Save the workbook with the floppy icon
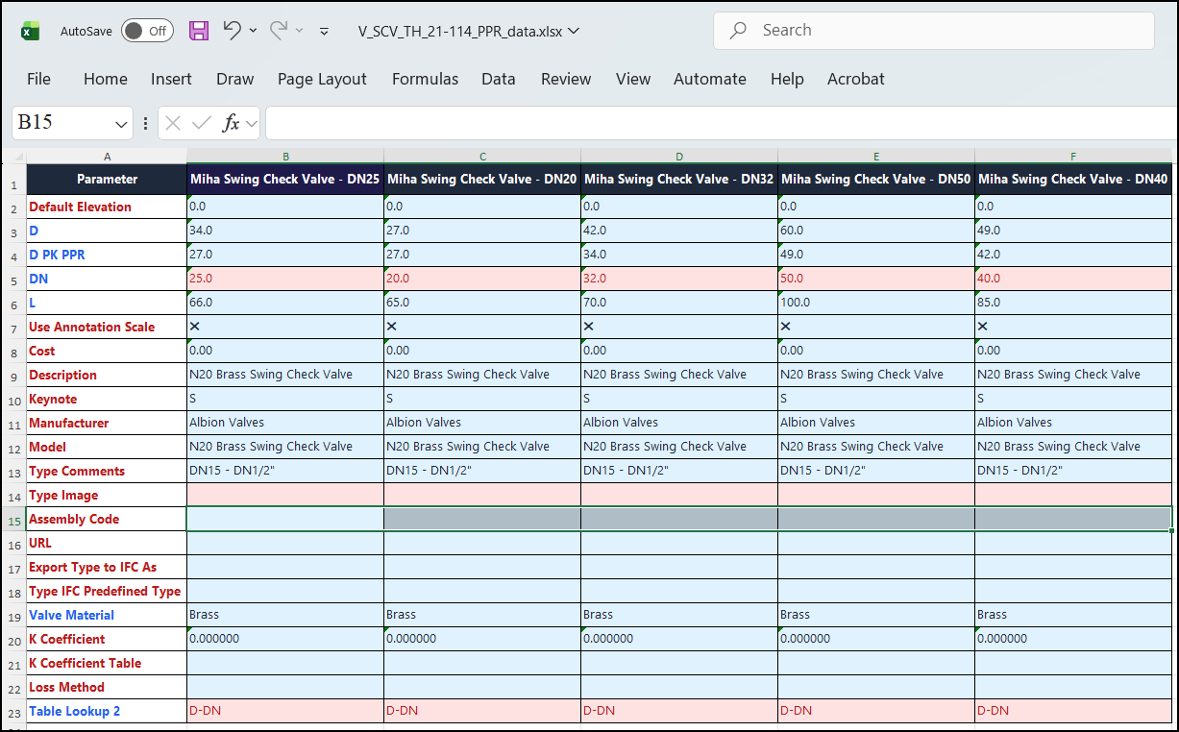1179x732 pixels. click(199, 31)
